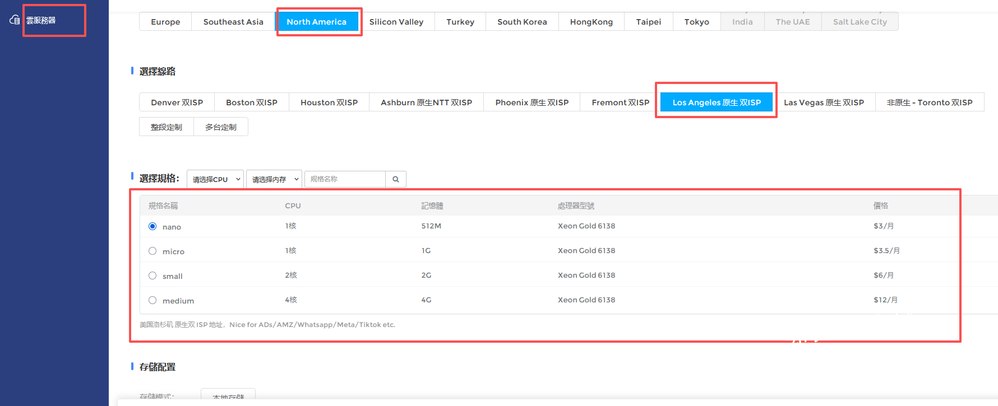Click the 規格名稱 column header
The height and width of the screenshot is (406, 998).
click(163, 206)
